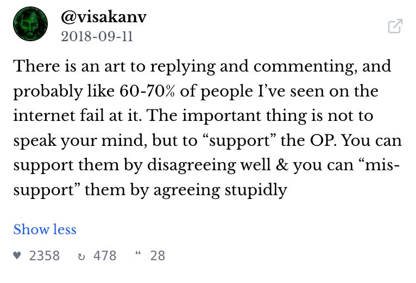Open the external link icon beside the tweet

[x=395, y=26]
